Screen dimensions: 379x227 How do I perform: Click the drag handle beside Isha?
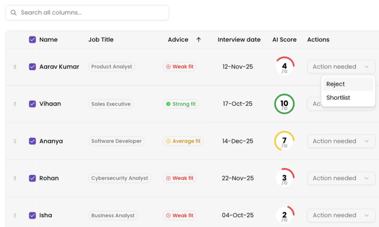coord(15,215)
